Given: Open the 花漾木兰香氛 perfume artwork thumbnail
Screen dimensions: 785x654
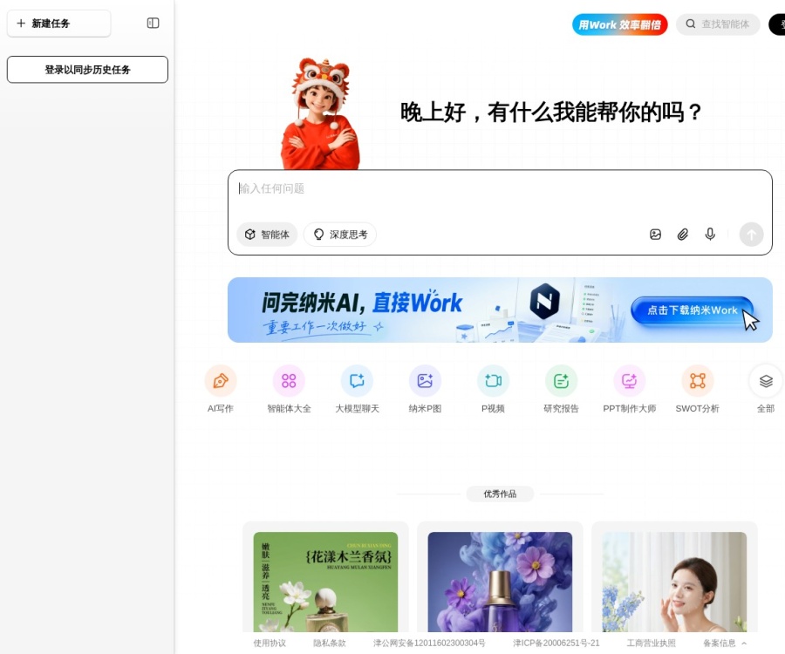Looking at the screenshot, I should click(325, 582).
